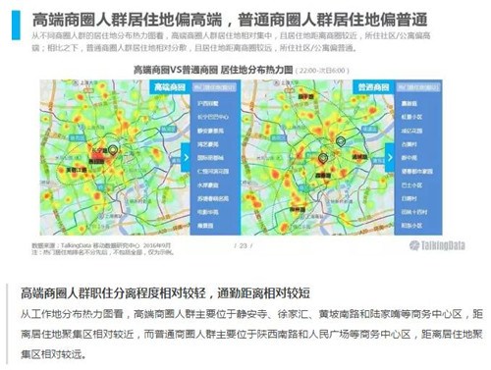Screen dimensions: 491x370
Task: Collapse the 高端商圈 list with chevron arrow
Action: [x=186, y=158]
